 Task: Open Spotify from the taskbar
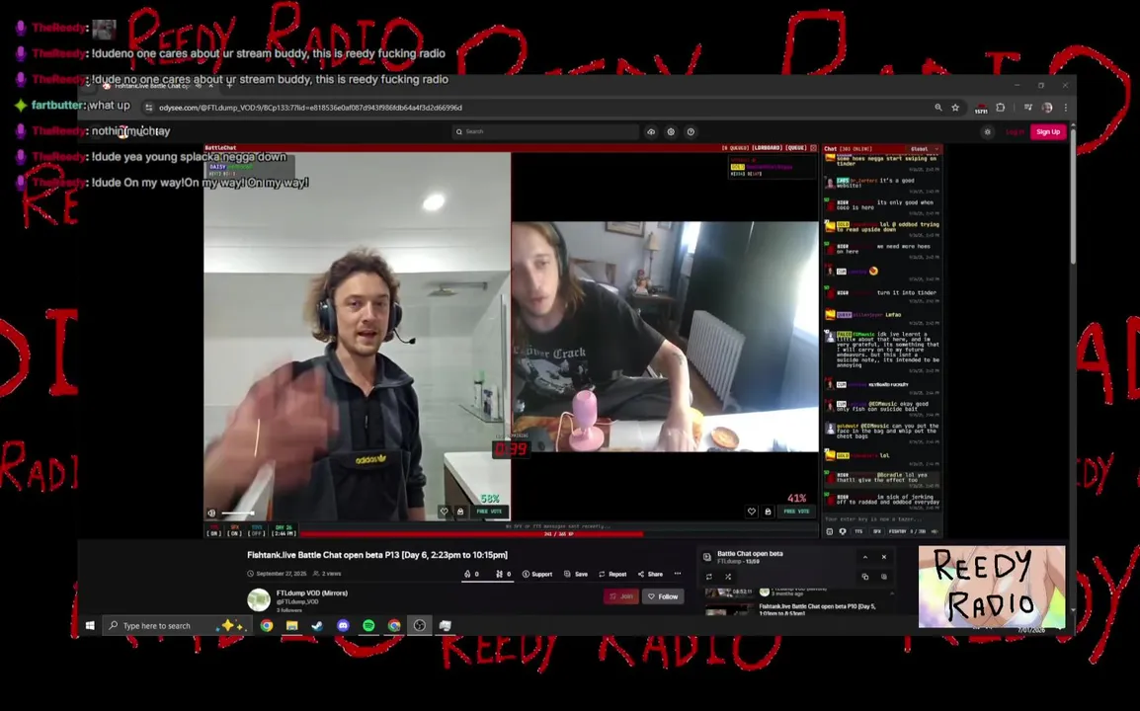click(368, 625)
